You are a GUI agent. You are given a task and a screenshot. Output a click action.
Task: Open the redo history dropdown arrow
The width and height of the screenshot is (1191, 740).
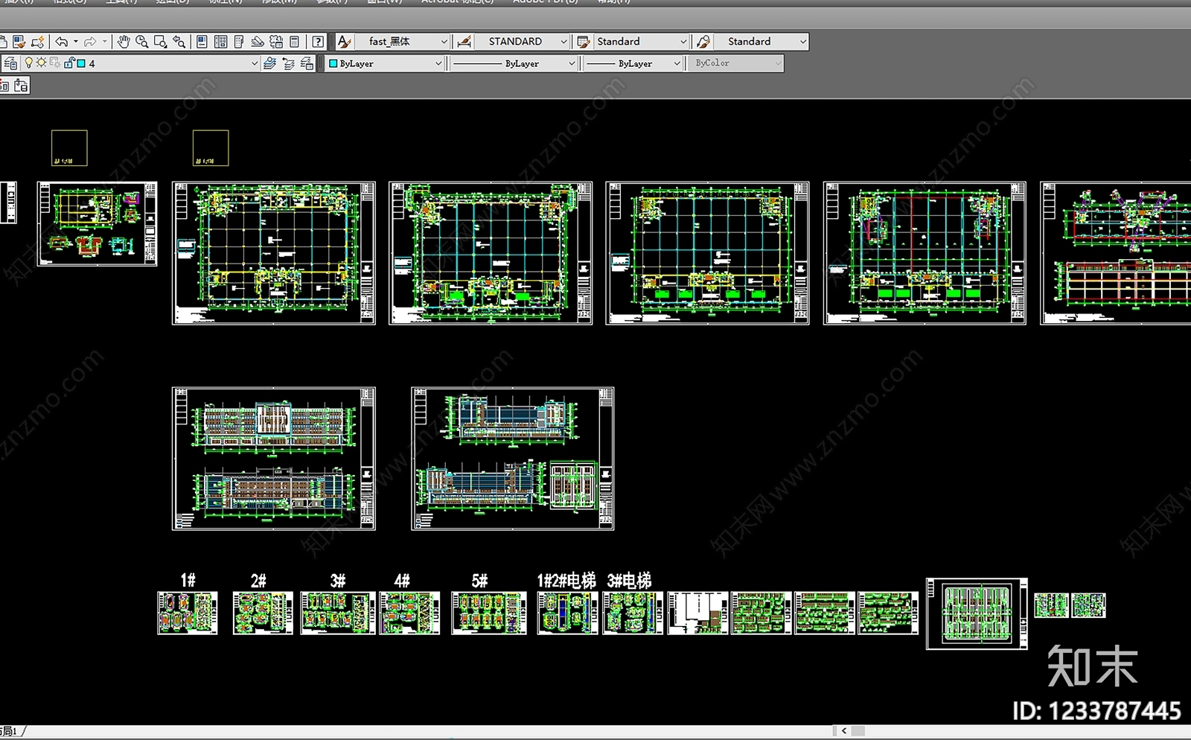(x=104, y=42)
